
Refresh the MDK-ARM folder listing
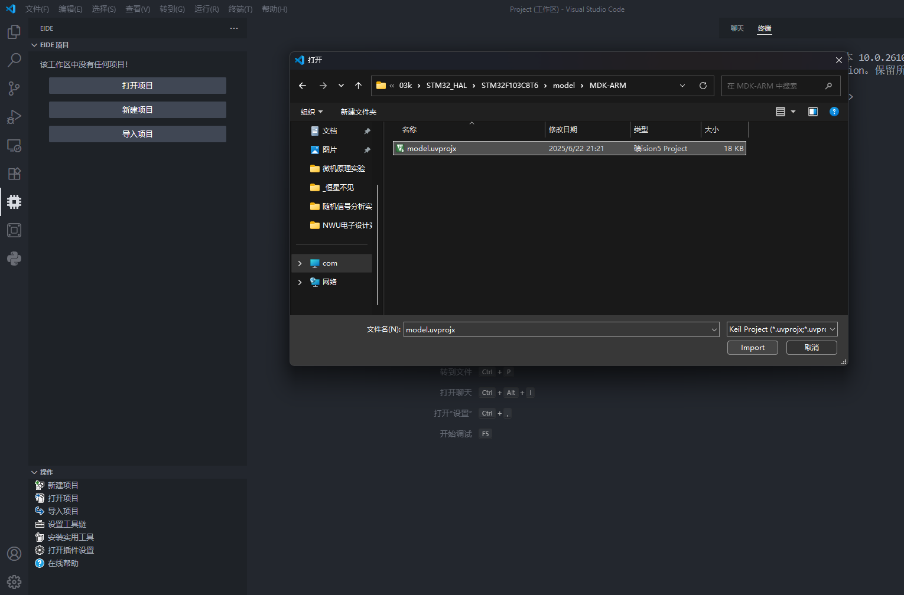[x=703, y=86]
